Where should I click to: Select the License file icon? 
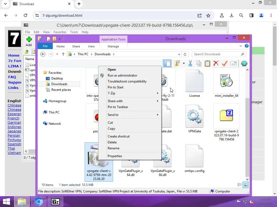tap(194, 81)
